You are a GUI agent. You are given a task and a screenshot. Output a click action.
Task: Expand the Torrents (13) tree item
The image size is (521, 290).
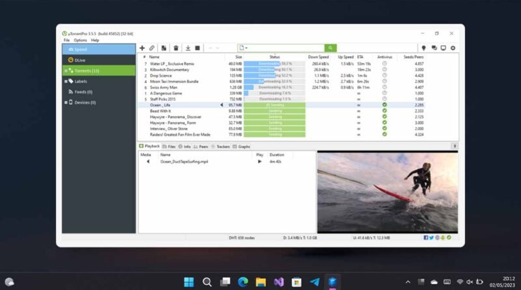pyautogui.click(x=66, y=71)
